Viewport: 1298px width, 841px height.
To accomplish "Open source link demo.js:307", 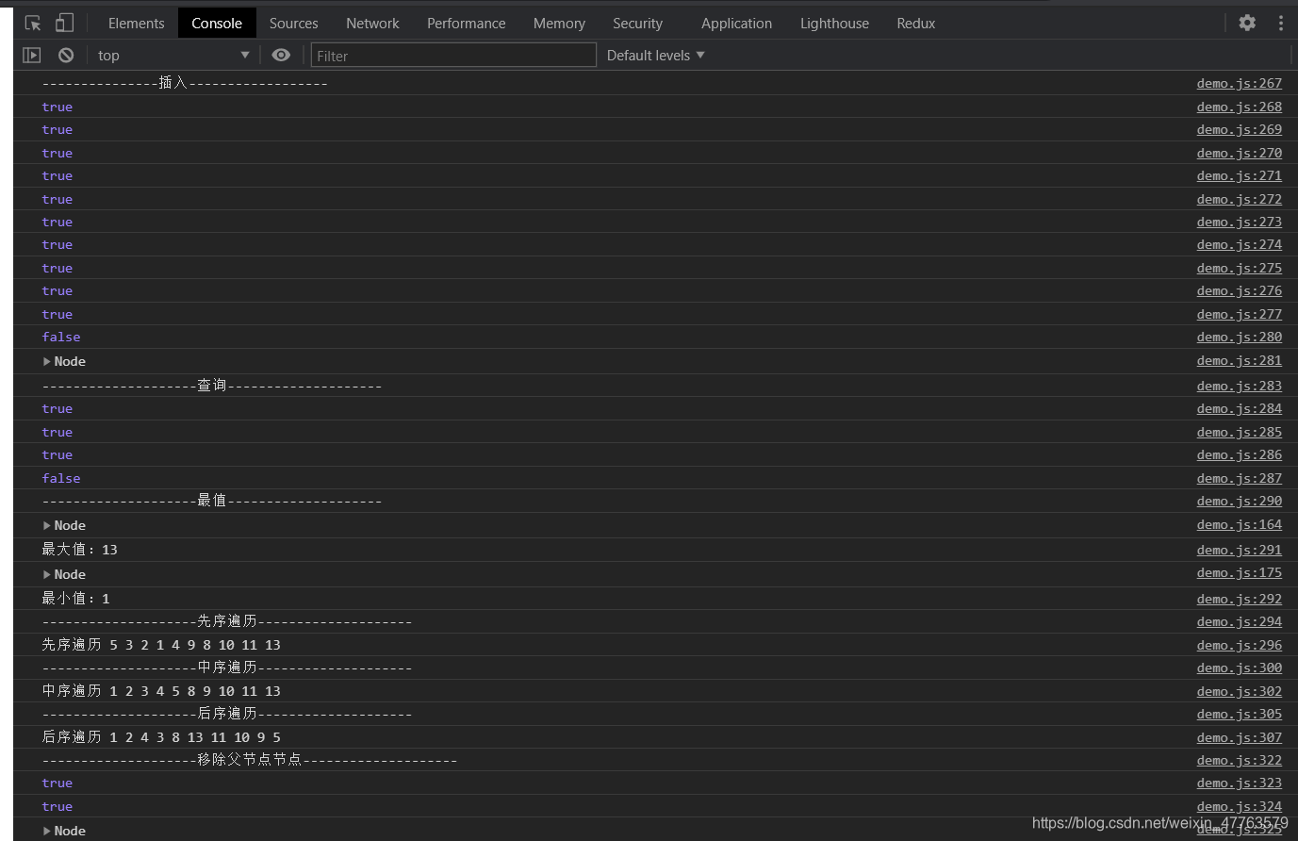I will point(1239,737).
